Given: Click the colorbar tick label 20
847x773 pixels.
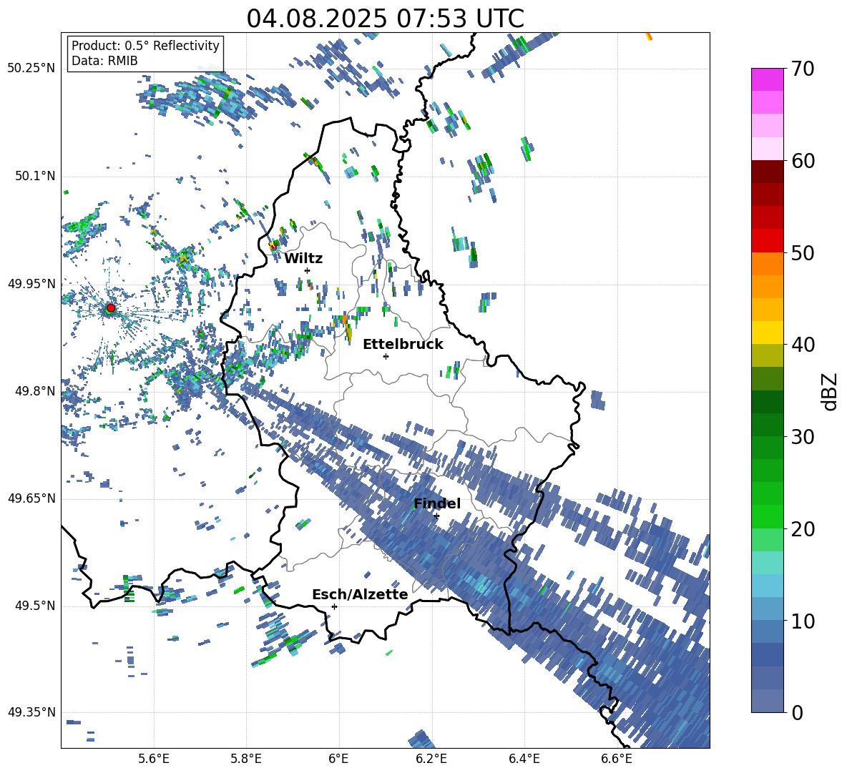Looking at the screenshot, I should (803, 529).
